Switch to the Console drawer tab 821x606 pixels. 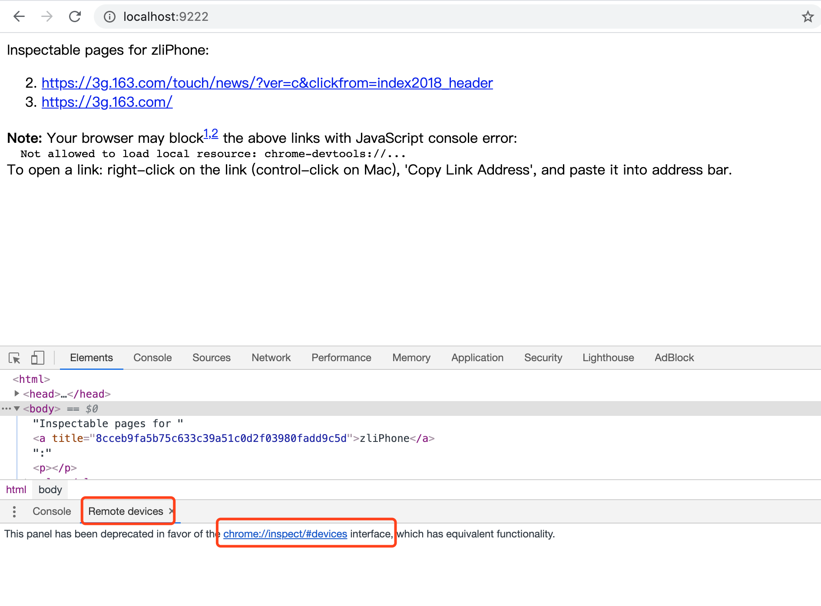(x=52, y=511)
